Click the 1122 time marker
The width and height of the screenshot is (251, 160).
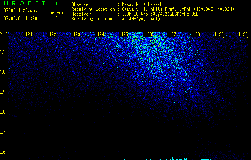(x=52, y=34)
